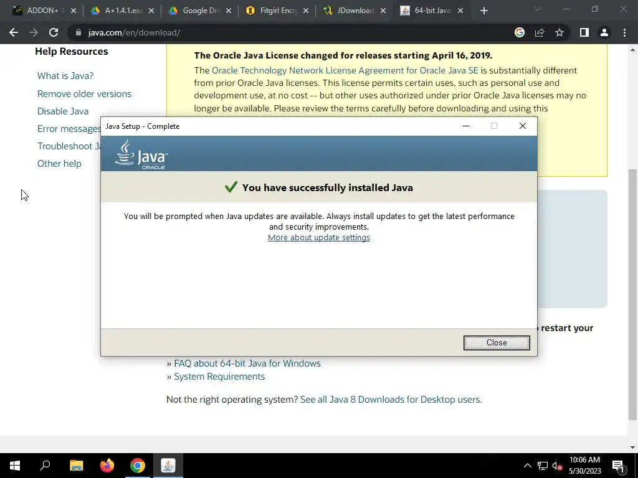Click the Google icon in address bar
The height and width of the screenshot is (478, 638).
(520, 32)
